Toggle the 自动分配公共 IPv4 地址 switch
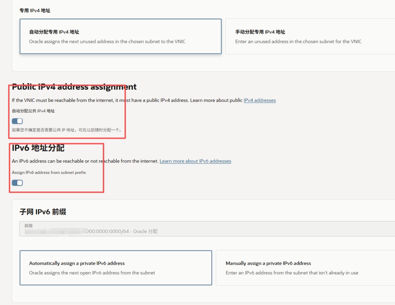395x305 pixels. [x=18, y=121]
